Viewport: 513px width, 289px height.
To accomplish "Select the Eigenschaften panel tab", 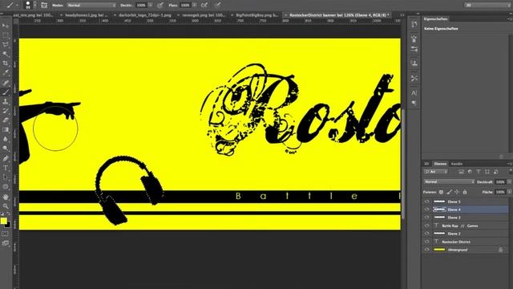I will tap(435, 19).
